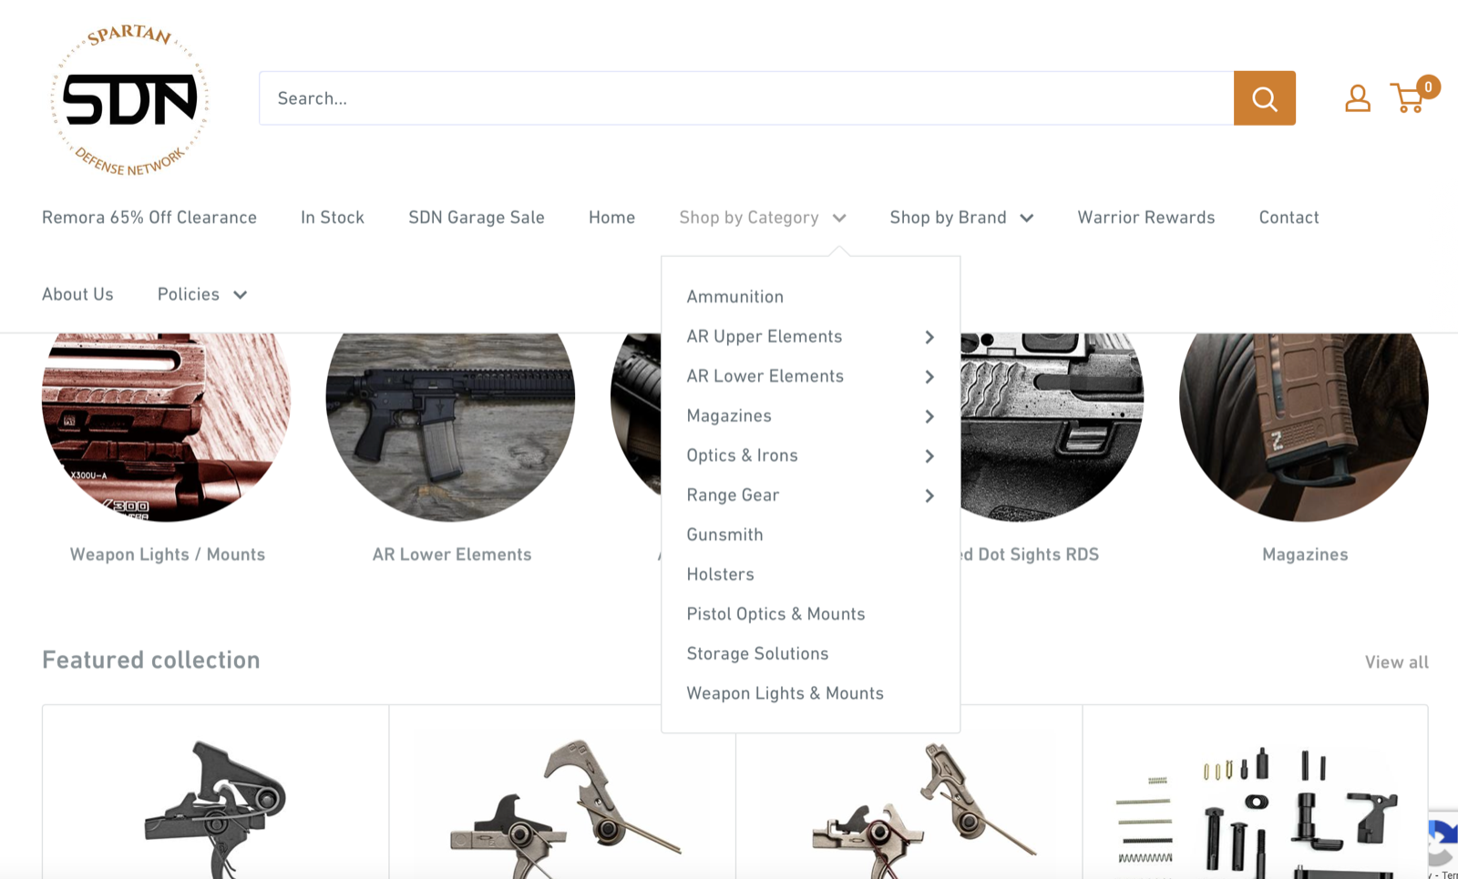
Task: Go to In Stock page
Action: coord(333,218)
